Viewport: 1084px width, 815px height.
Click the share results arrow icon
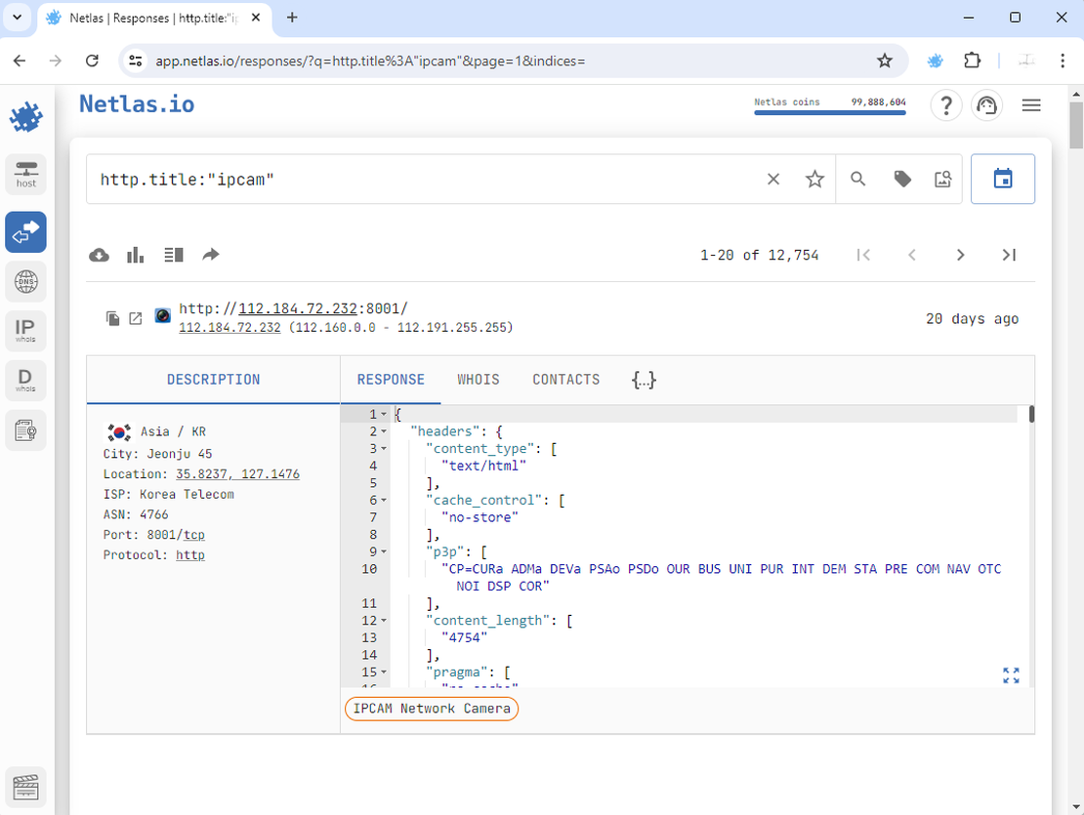coord(211,255)
